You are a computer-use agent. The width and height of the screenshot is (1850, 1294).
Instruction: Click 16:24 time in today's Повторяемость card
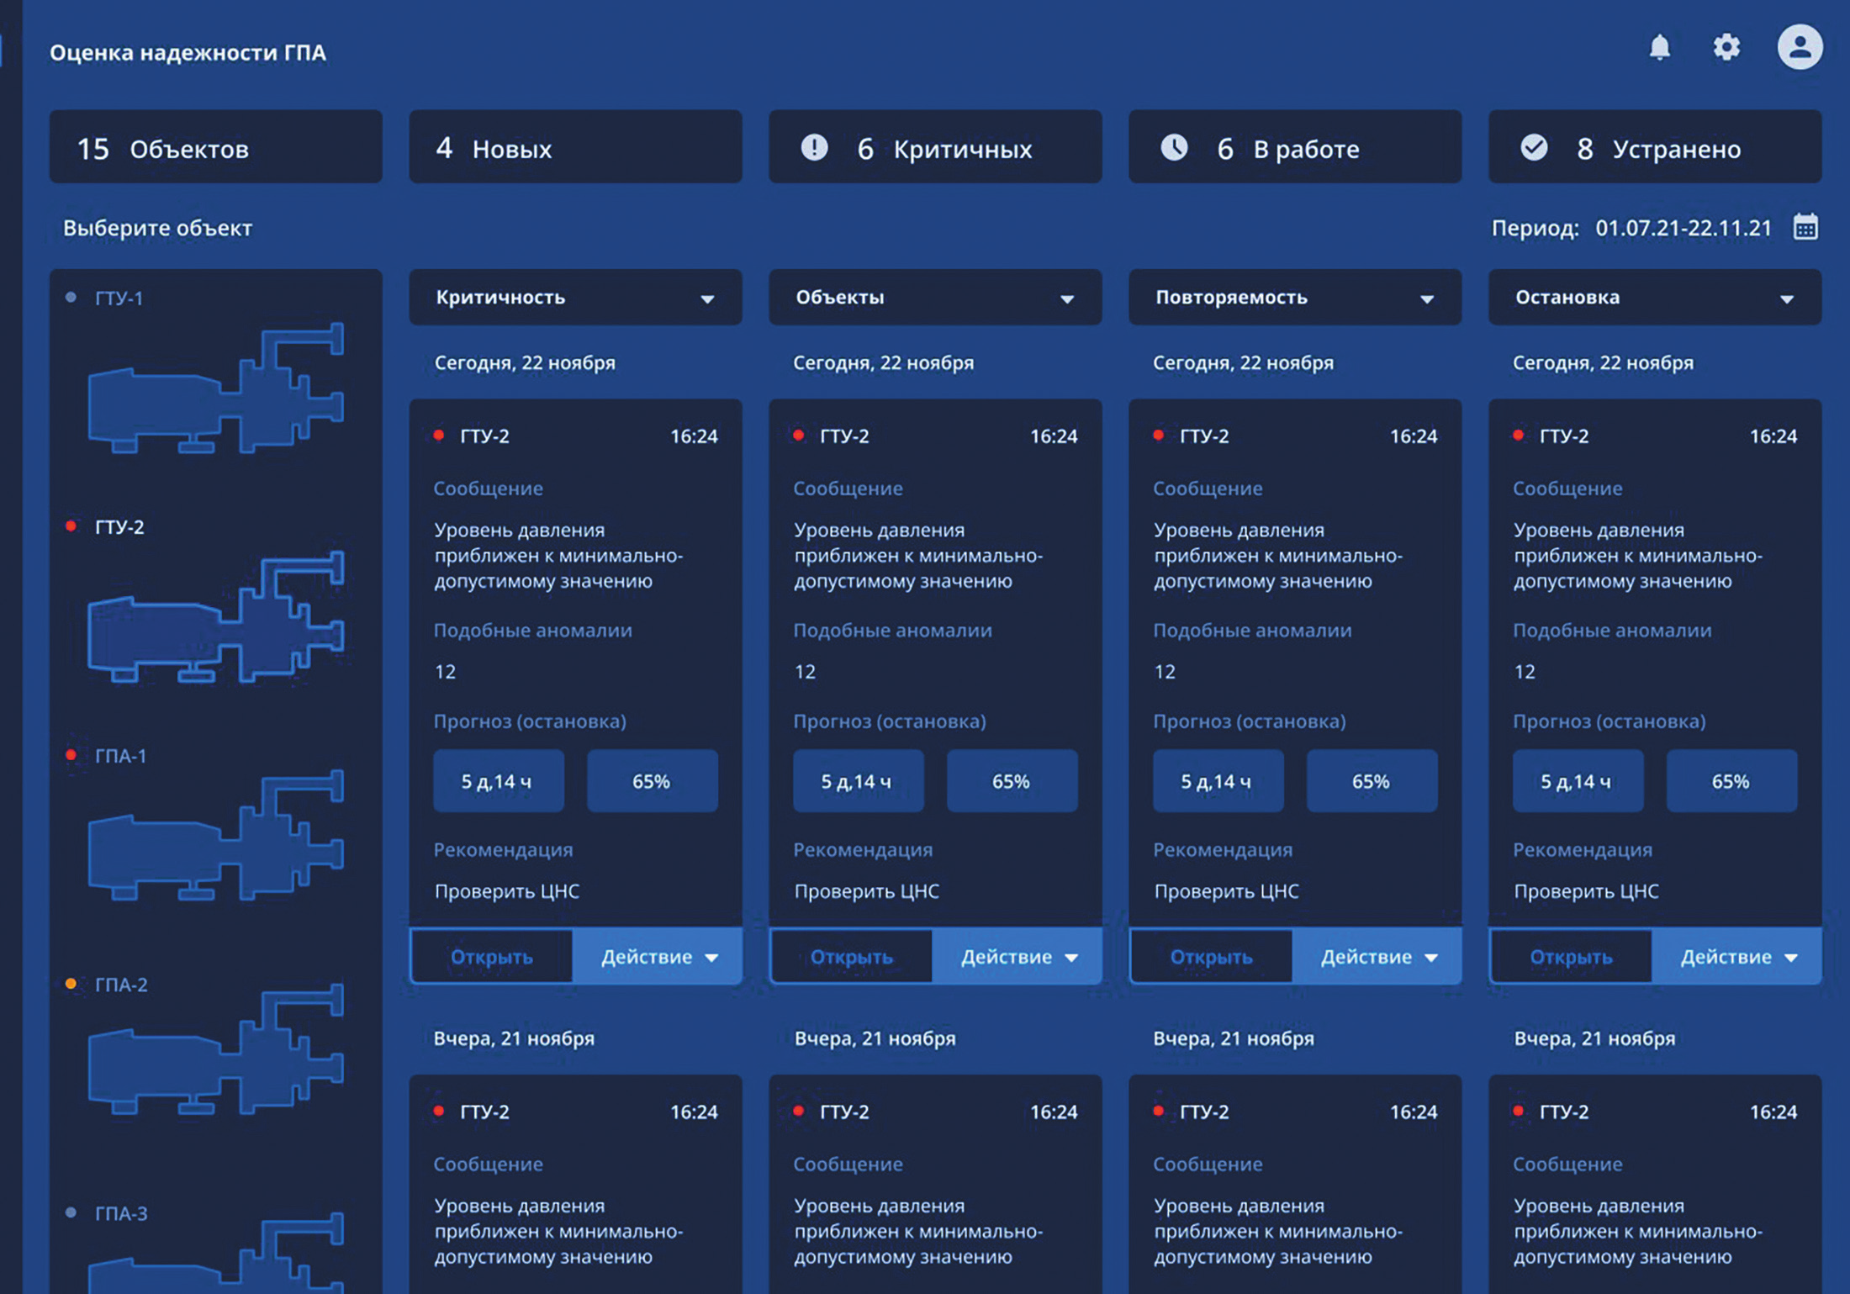[x=1414, y=436]
